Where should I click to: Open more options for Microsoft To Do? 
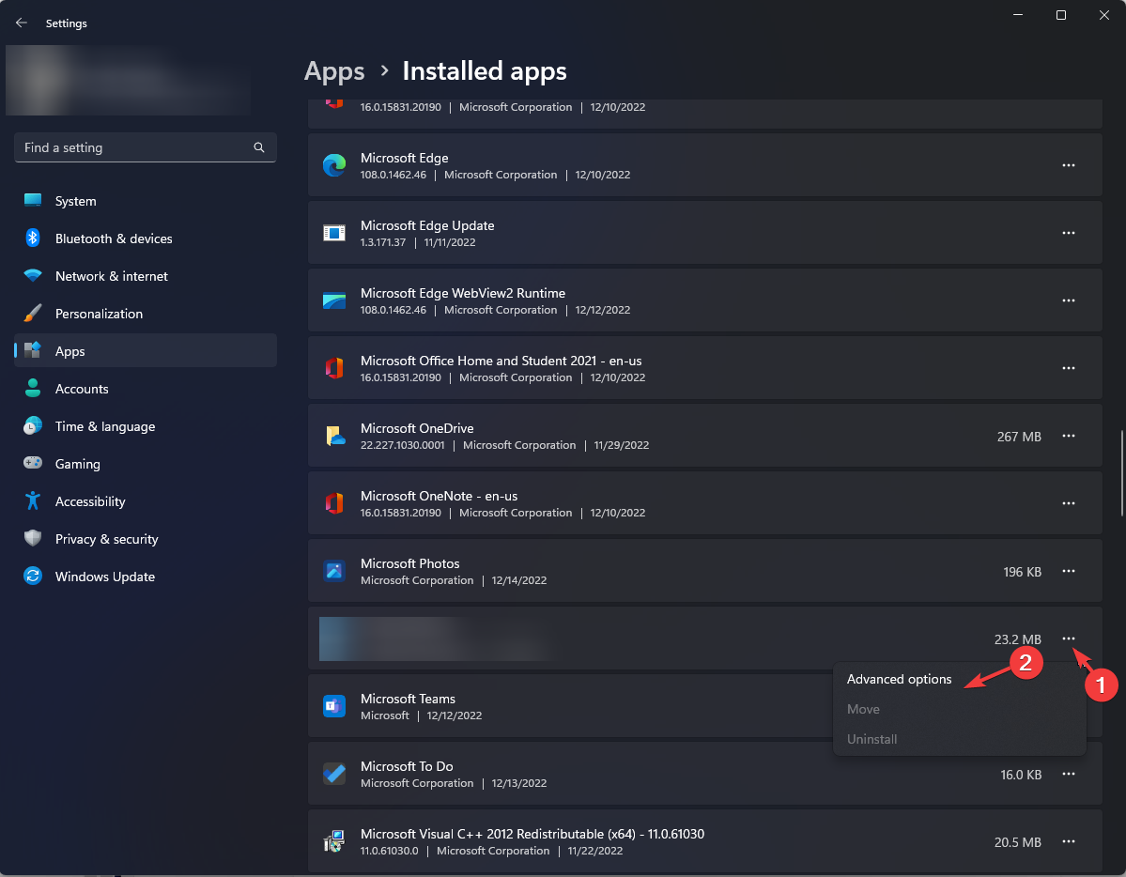(1069, 775)
